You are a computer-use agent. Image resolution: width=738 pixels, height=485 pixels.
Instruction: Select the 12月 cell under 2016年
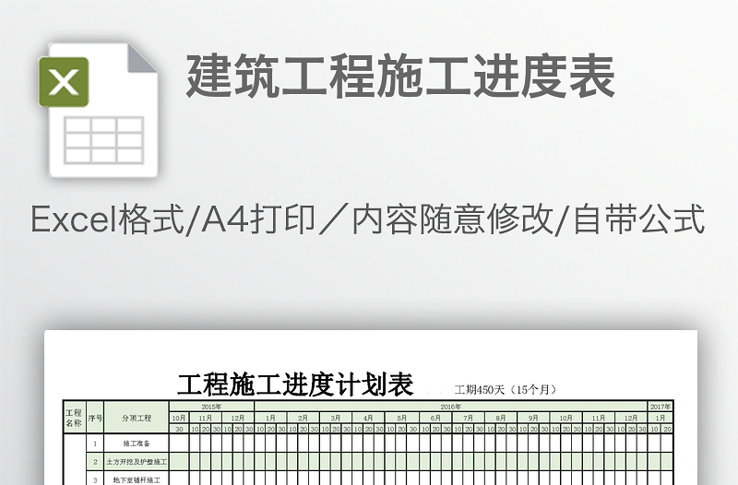(x=631, y=418)
